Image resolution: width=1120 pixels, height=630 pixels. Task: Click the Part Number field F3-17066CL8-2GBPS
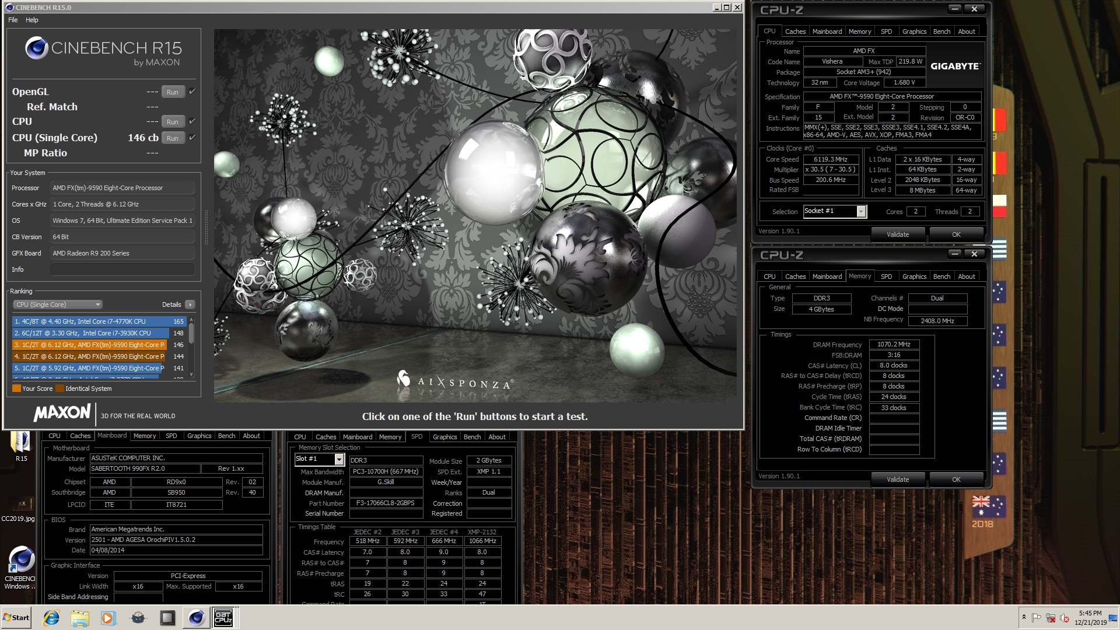tap(386, 503)
